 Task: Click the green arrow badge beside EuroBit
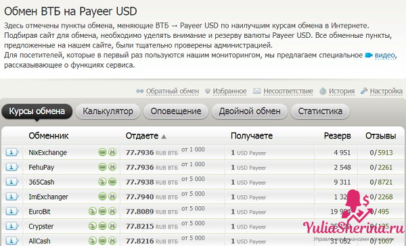click(93, 212)
